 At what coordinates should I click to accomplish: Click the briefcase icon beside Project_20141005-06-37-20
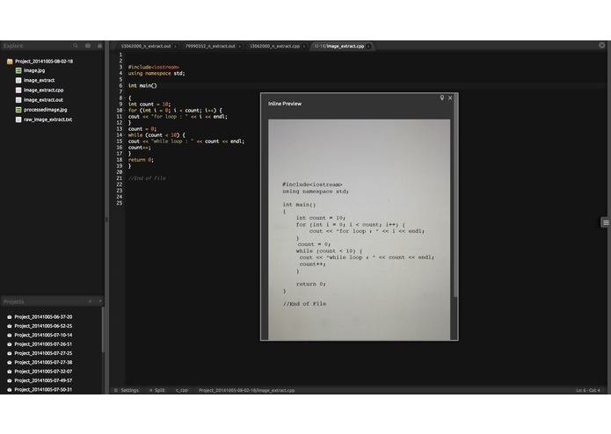point(10,317)
